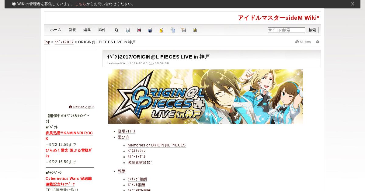Viewport: 365px width, 191px height.
Task: Open the settings gear icon
Action: pos(318,42)
